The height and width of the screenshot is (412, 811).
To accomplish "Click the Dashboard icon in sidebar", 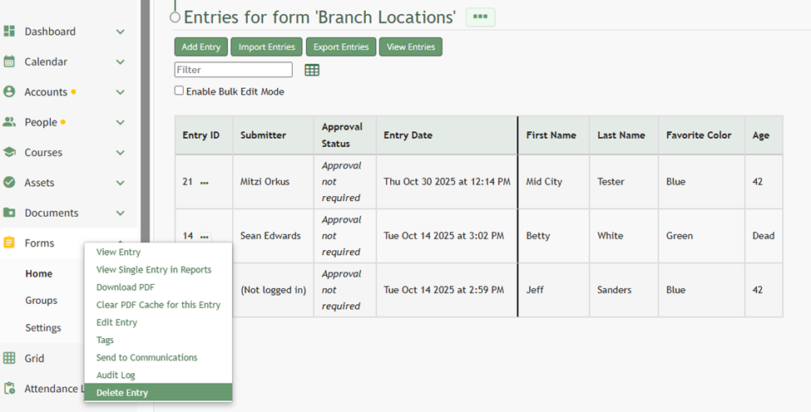I will pos(9,32).
